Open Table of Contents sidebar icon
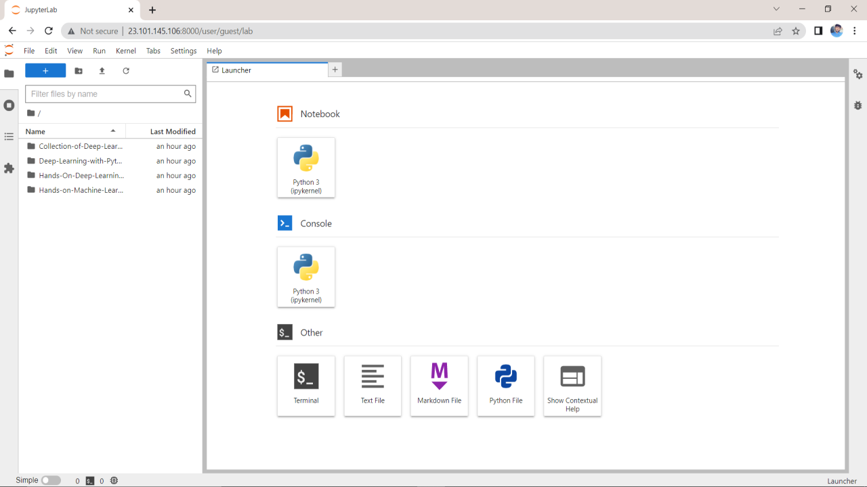 tap(9, 137)
